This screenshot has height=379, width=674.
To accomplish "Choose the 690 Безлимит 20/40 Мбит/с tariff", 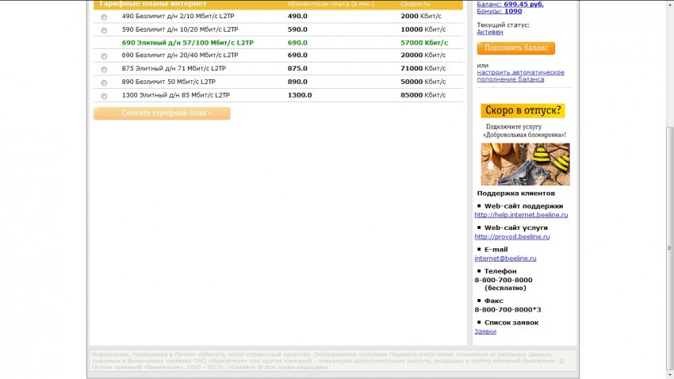I will [104, 56].
